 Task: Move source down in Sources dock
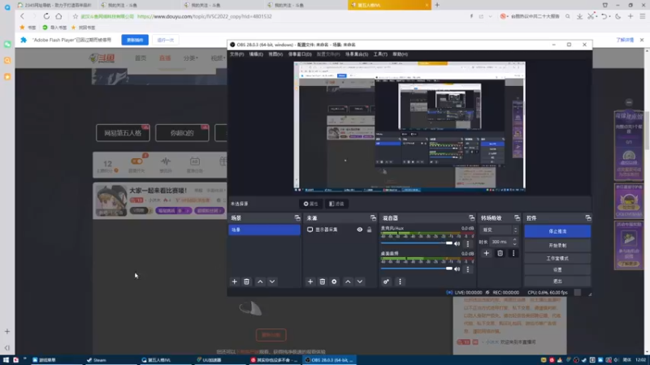[x=360, y=281]
